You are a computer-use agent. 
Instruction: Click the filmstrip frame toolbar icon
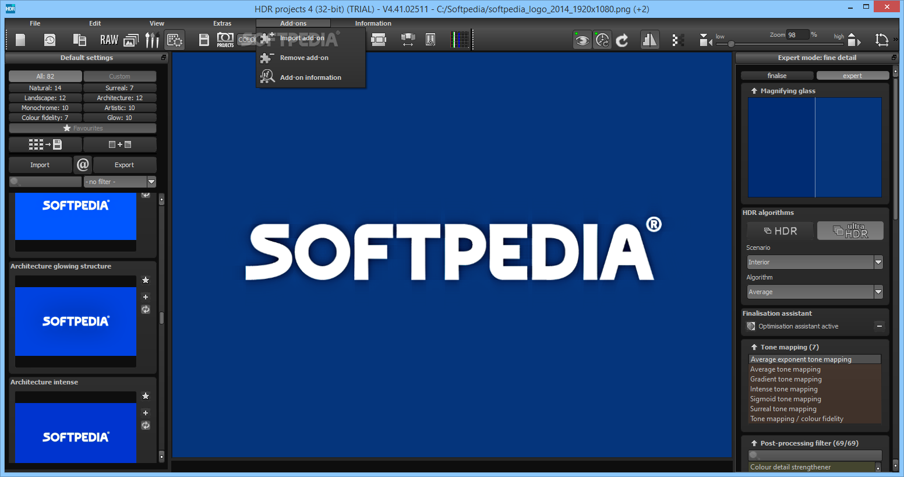coord(379,40)
